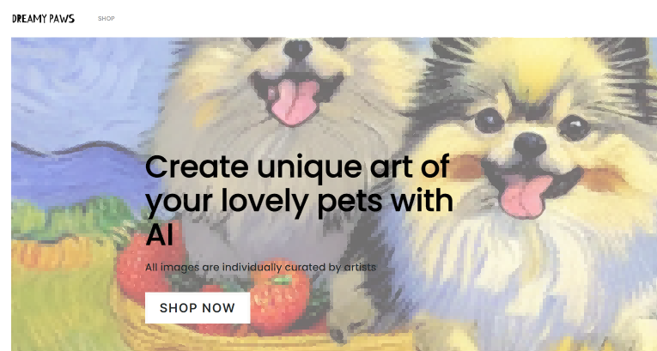Click the SHOP NOW button
The image size is (657, 351).
pos(198,308)
